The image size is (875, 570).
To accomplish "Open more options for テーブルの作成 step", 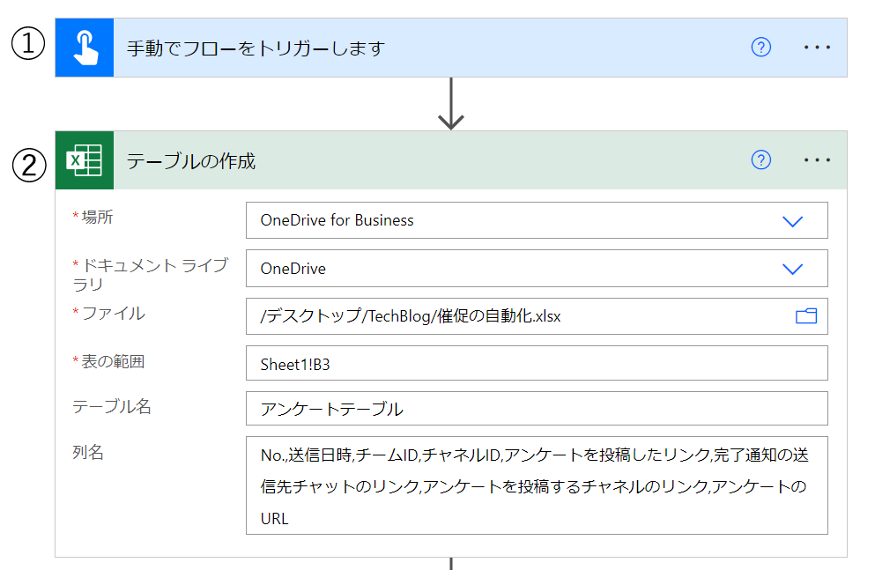I will click(817, 160).
